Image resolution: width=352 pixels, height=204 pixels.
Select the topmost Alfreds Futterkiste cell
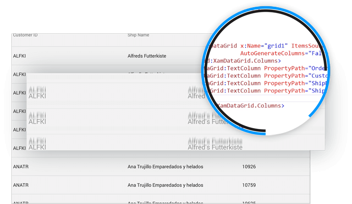147,56
